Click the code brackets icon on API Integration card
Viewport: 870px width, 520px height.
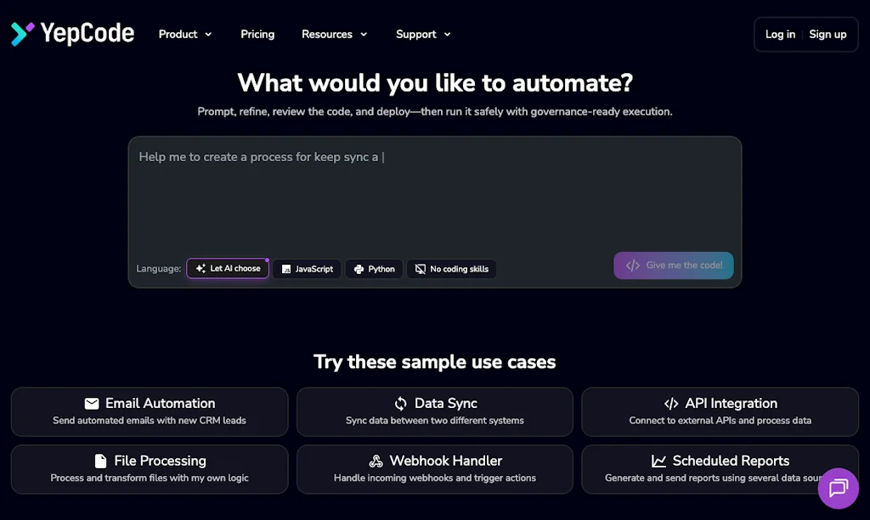click(670, 403)
